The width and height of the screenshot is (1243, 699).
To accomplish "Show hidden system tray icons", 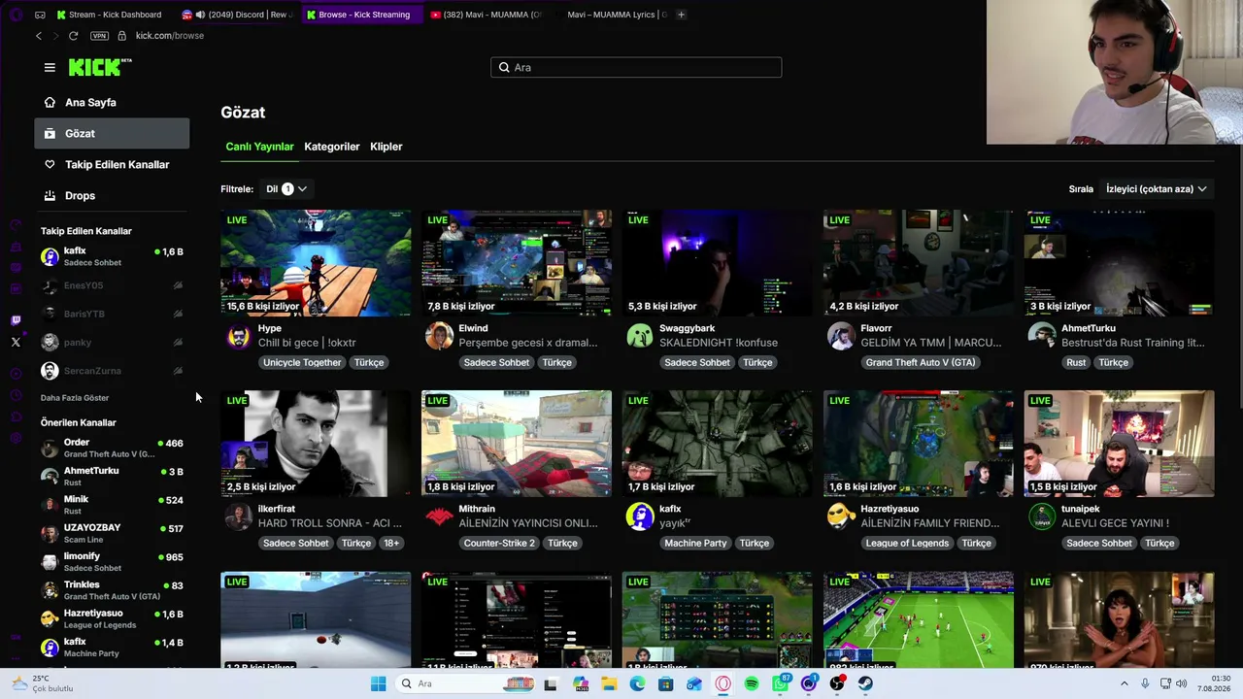I will coord(1125,683).
